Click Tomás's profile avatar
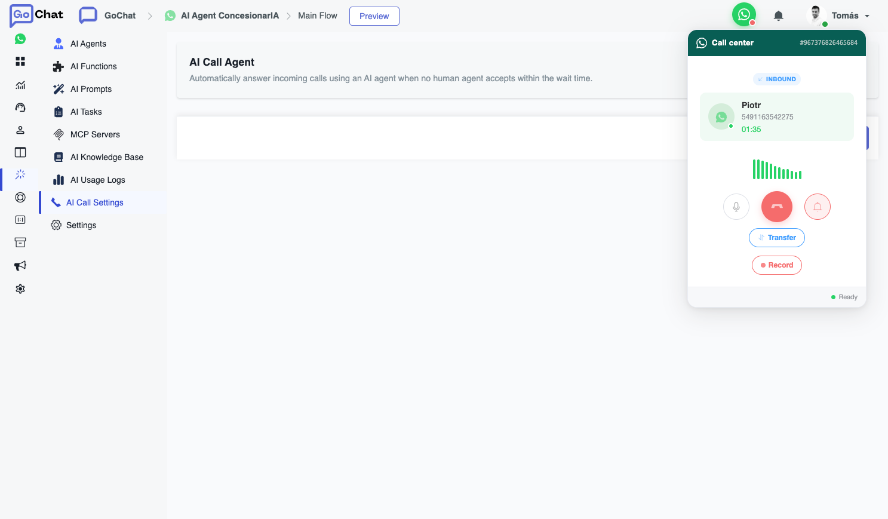This screenshot has height=519, width=888. (816, 16)
